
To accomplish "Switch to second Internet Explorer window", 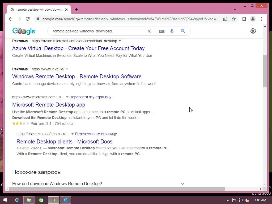I will (66, 200).
